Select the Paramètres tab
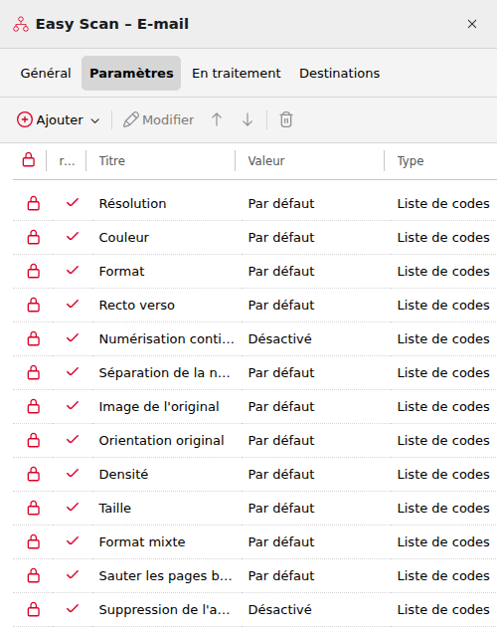The image size is (497, 635). pos(131,74)
